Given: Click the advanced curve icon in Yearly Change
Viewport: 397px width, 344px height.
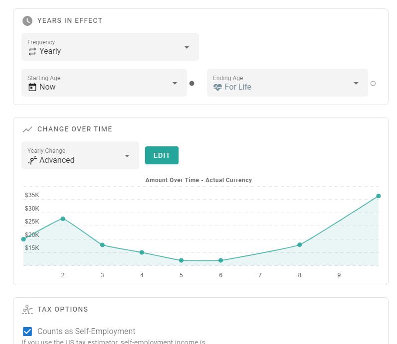Looking at the screenshot, I should (x=32, y=160).
